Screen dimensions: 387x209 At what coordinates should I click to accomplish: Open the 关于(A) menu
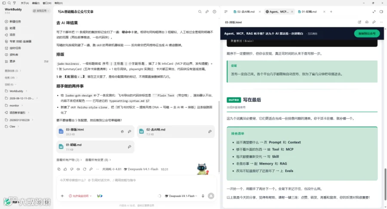click(25, 3)
